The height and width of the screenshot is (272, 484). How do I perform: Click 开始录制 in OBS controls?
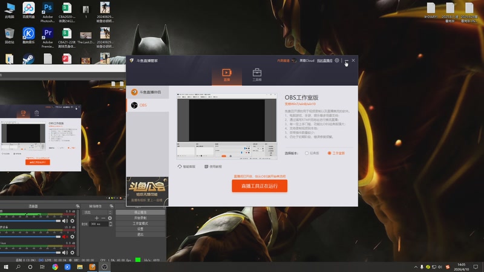[140, 218]
